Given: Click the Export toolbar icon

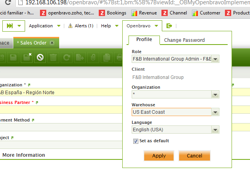Looking at the screenshot, I should pyautogui.click(x=80, y=57).
